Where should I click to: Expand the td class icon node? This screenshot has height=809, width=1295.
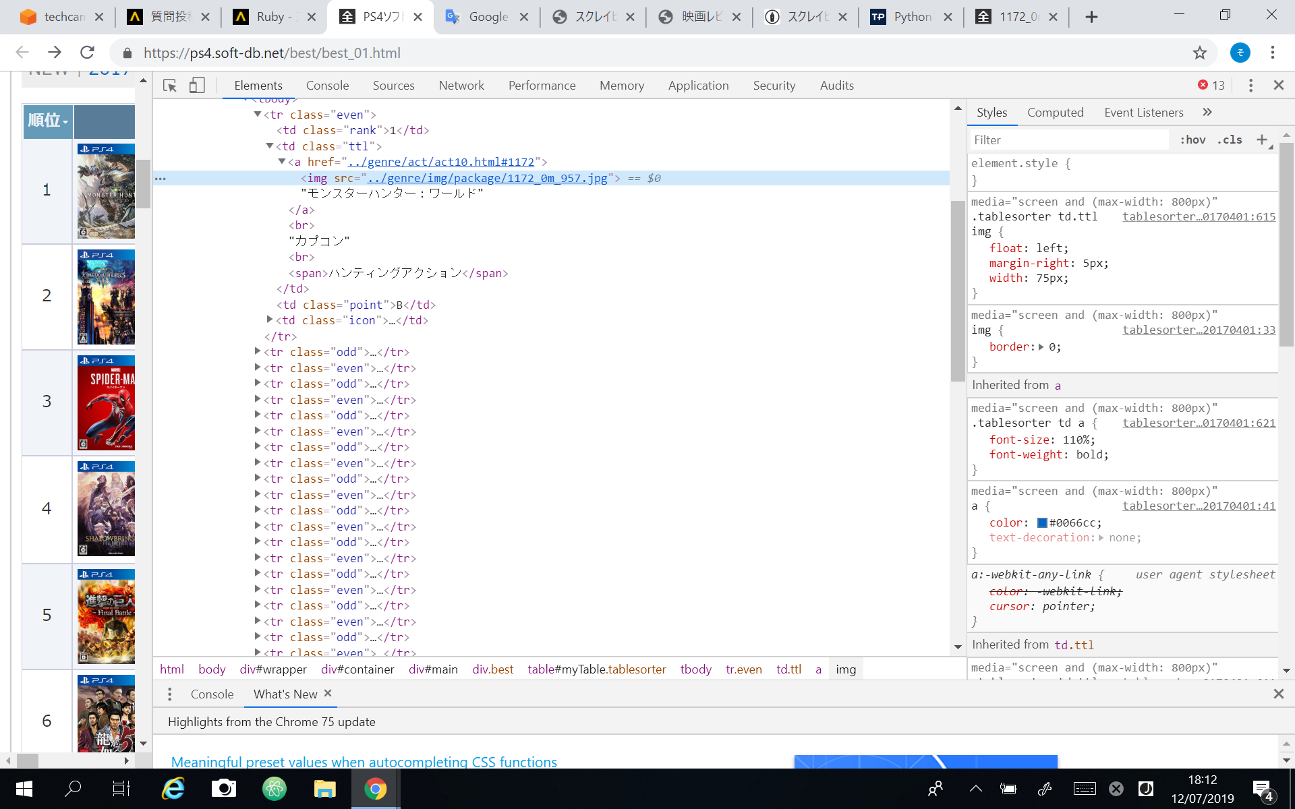pyautogui.click(x=270, y=320)
